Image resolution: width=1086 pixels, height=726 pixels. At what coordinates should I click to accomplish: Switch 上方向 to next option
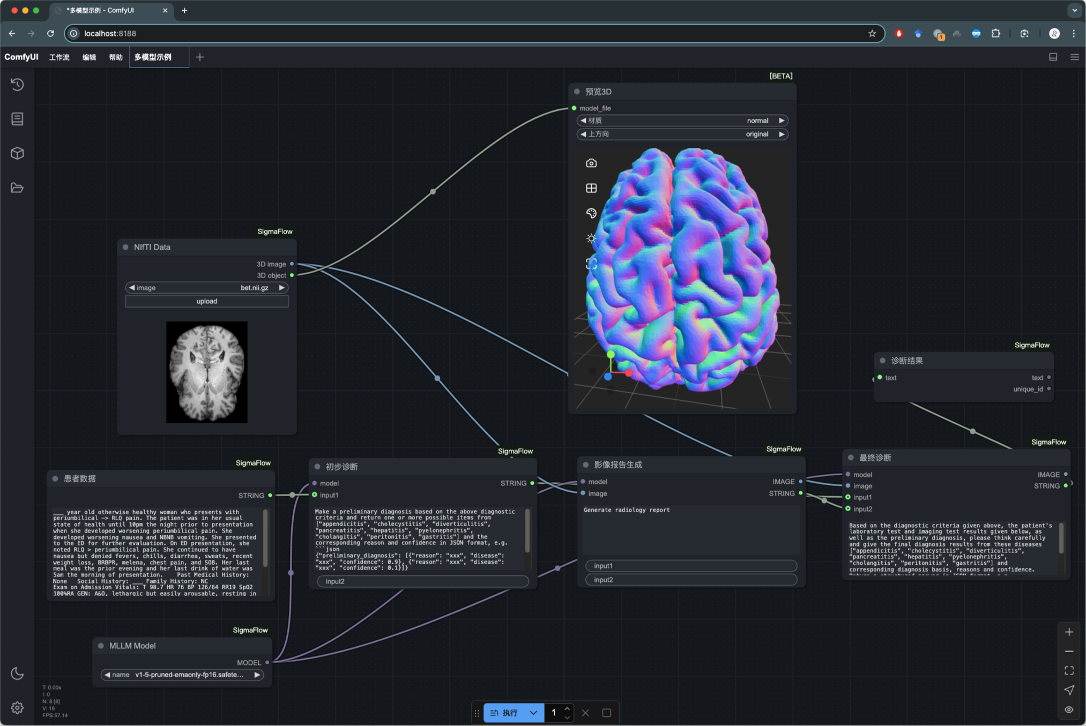(x=782, y=134)
